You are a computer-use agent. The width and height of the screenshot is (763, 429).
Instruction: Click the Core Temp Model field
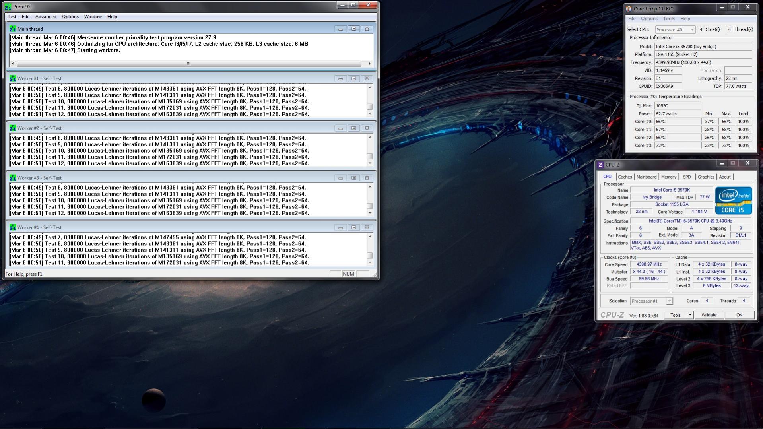click(x=703, y=47)
